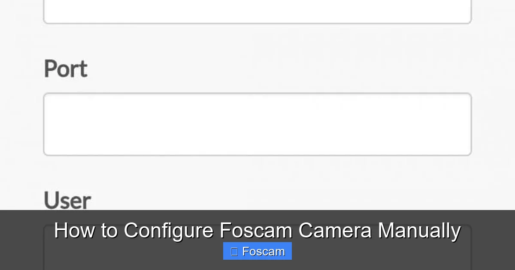
Task: Click the input field above the Port label
Action: (257, 11)
